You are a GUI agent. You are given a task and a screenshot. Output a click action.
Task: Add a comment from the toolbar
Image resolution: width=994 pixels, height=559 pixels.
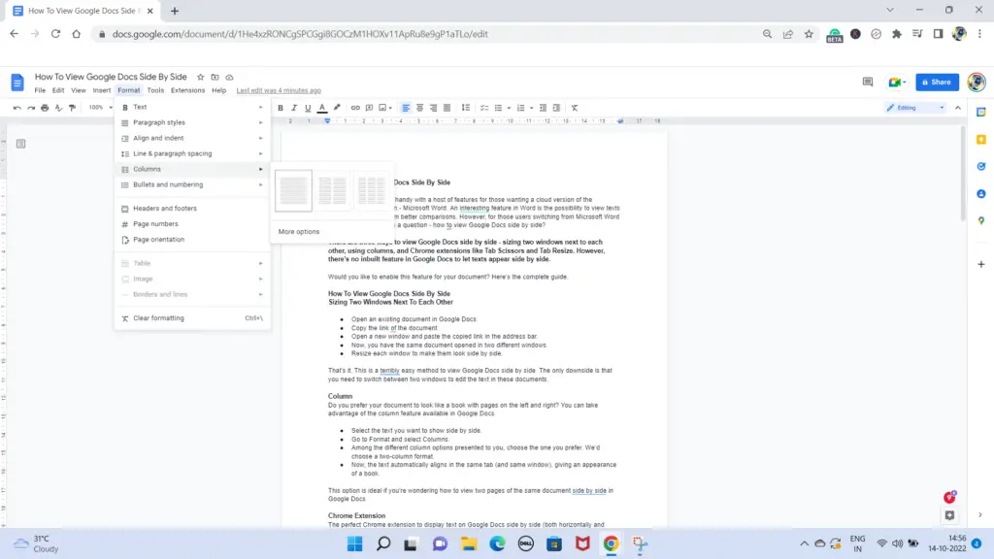pyautogui.click(x=369, y=108)
